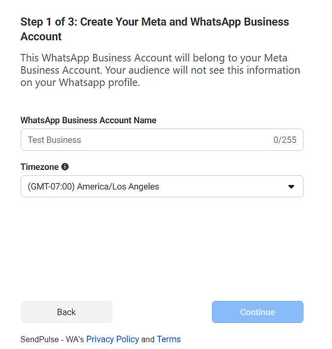
Task: Click the description paragraph's first line
Action: pos(153,58)
